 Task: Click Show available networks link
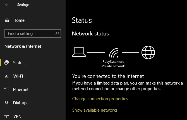[x=95, y=110]
